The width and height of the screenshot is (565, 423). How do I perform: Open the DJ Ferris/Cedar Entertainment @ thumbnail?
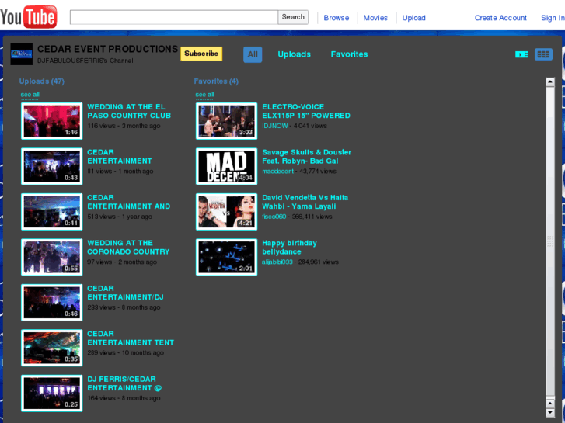pos(52,394)
